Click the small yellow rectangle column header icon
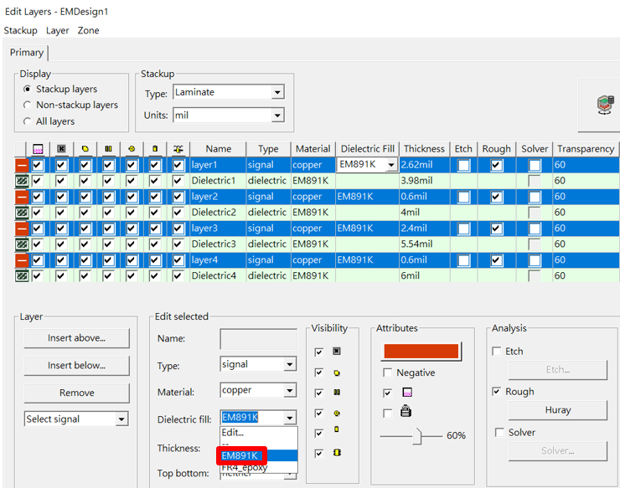The width and height of the screenshot is (620, 488). point(155,149)
